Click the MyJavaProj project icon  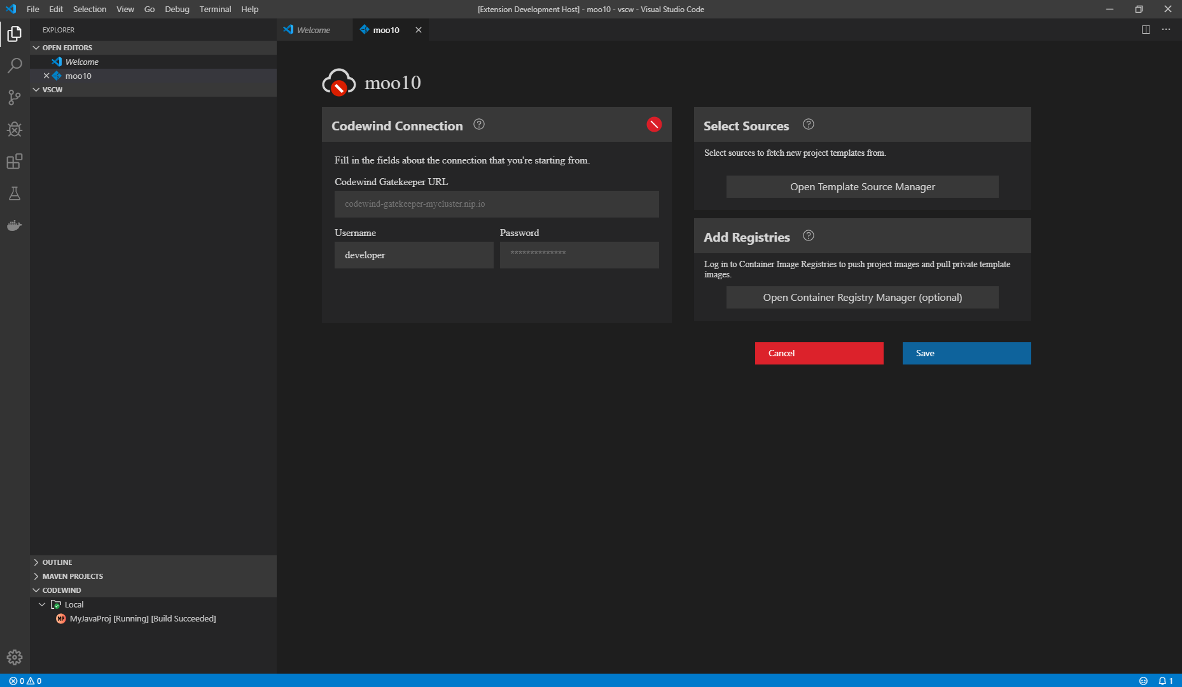(61, 618)
